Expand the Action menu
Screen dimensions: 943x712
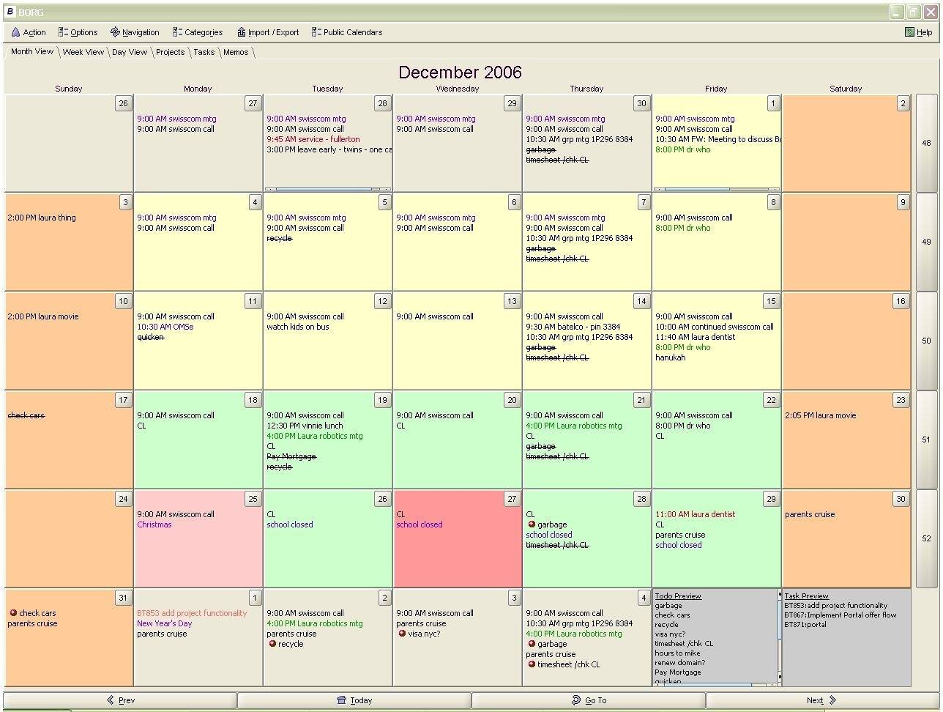pos(29,32)
